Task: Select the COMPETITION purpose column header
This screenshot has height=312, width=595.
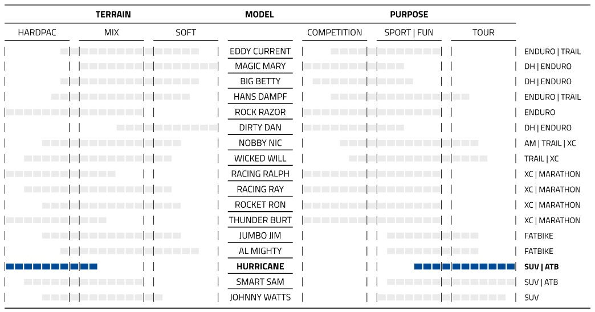Action: pos(335,32)
